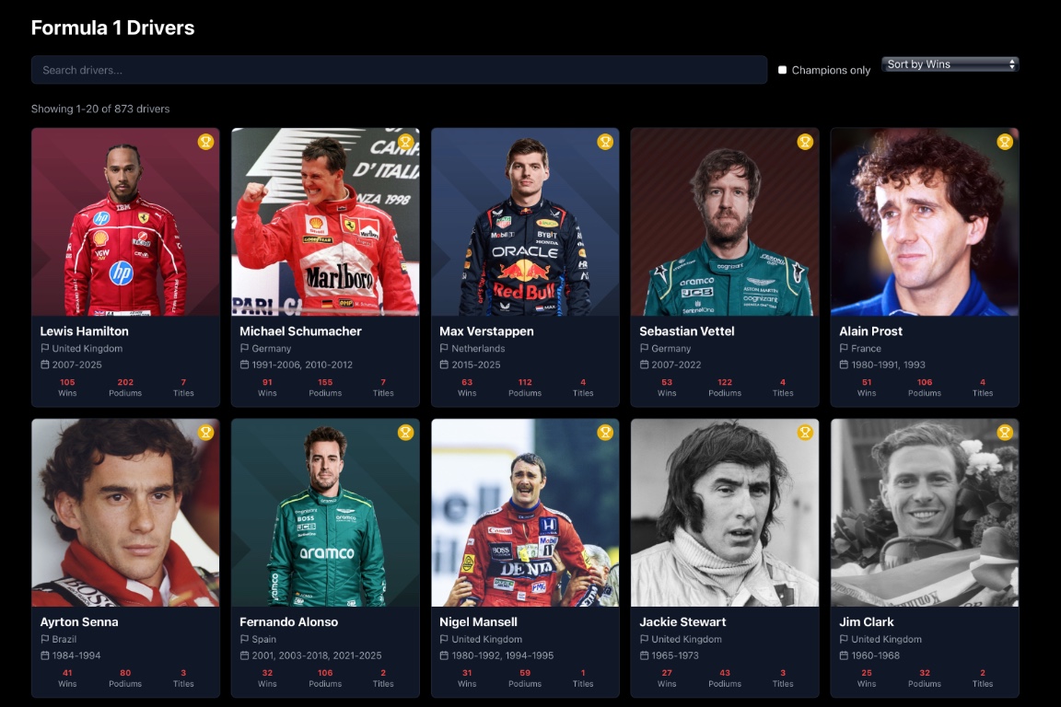Click the calendar icon on Max Verstappen's card
The height and width of the screenshot is (707, 1061).
[x=442, y=365]
